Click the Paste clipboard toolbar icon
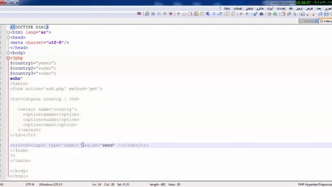The height and width of the screenshot is (187, 332). pos(283,14)
